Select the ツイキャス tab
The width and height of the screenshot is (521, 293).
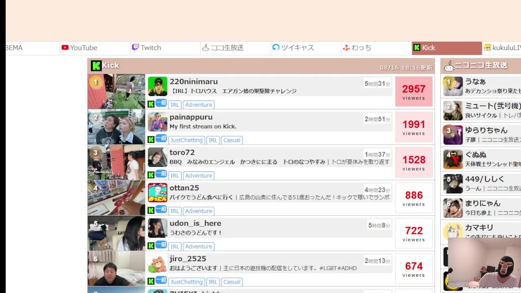coord(306,48)
